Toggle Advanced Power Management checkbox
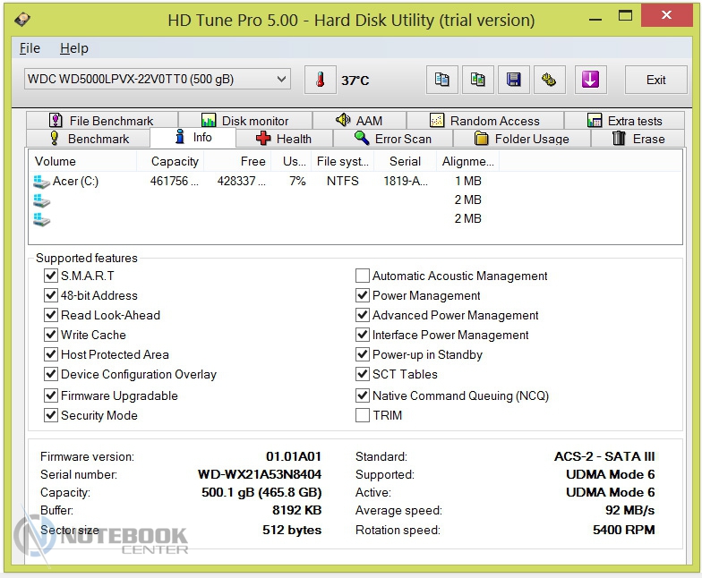This screenshot has width=702, height=578. point(362,315)
